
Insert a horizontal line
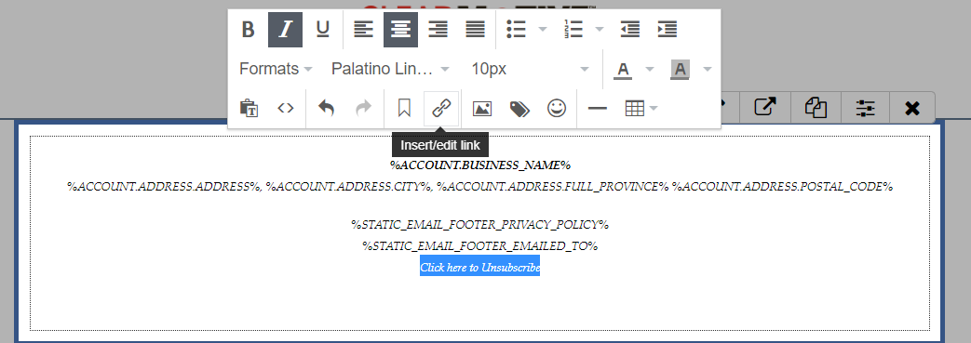pos(597,109)
